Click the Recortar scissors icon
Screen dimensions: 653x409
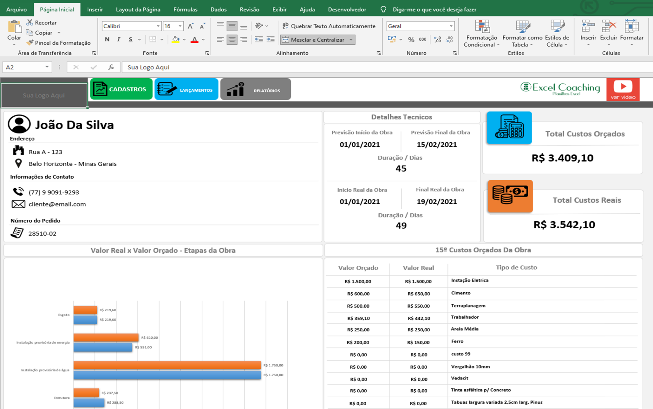[30, 23]
